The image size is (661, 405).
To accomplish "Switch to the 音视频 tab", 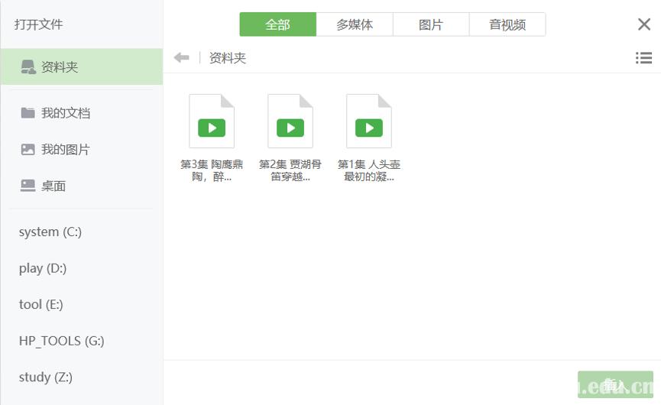I will click(507, 24).
